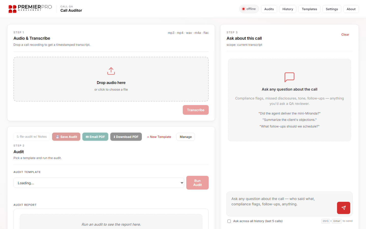Image resolution: width=366 pixels, height=229 pixels.
Task: Toggle Ask across all history checkbox
Action: 229,221
